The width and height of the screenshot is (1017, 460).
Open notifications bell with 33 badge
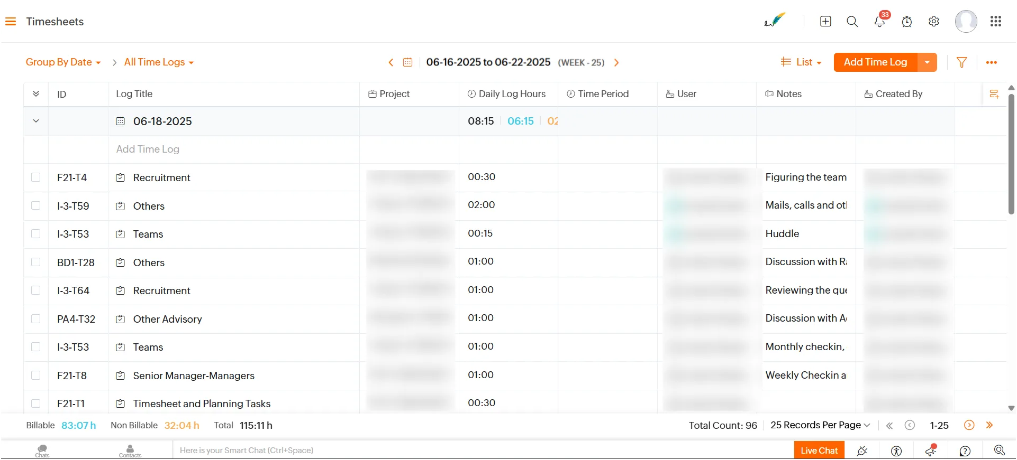coord(880,22)
